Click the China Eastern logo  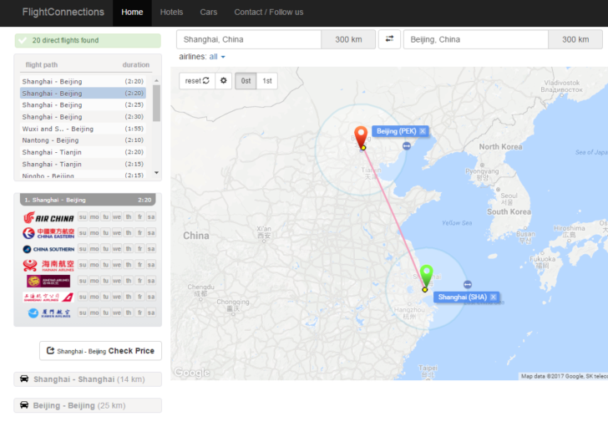[x=48, y=233]
